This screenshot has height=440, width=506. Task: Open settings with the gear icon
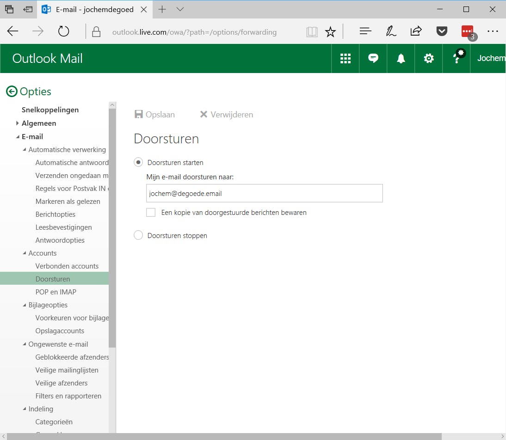click(x=429, y=58)
